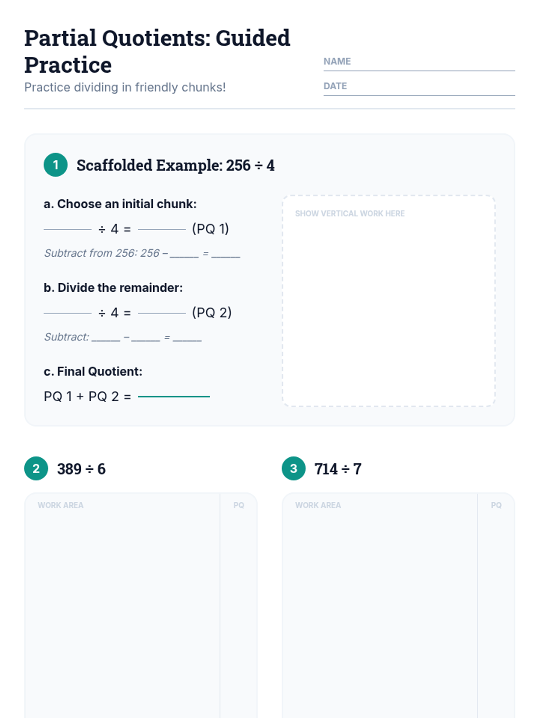Click the work area for 389 ÷ 6
539x718 pixels.
click(123, 606)
